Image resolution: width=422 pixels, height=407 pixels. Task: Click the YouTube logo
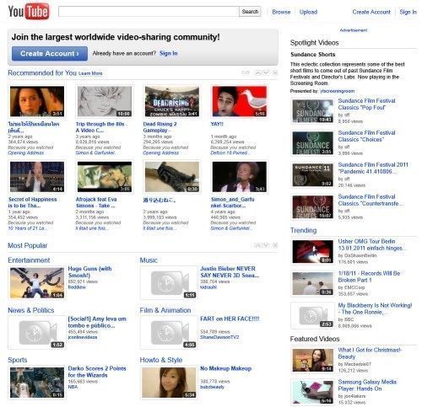[x=29, y=12]
